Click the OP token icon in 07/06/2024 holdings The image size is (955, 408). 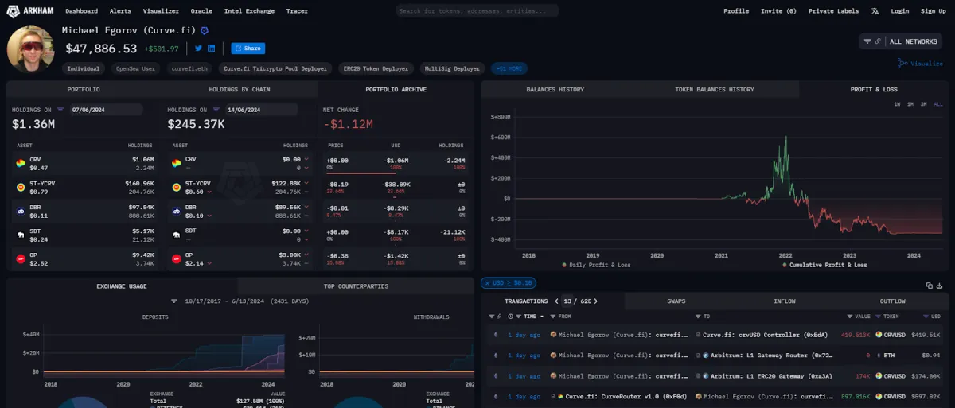[x=21, y=259]
